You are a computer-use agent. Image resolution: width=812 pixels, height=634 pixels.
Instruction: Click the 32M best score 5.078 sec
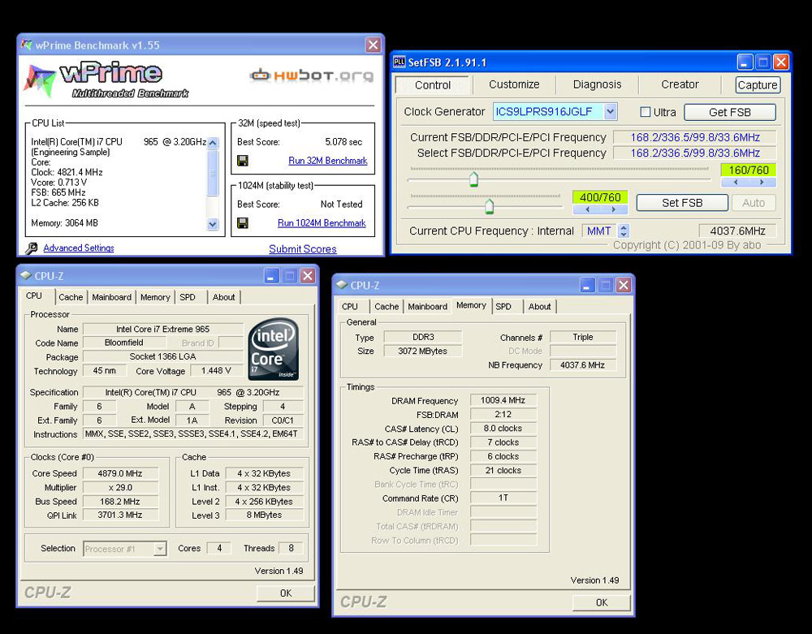coord(343,142)
